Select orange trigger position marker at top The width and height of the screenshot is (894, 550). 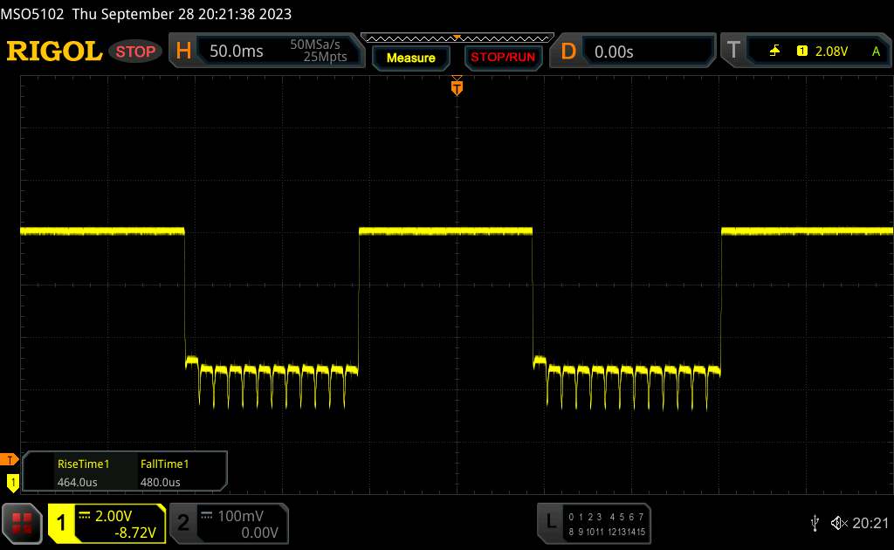point(457,86)
